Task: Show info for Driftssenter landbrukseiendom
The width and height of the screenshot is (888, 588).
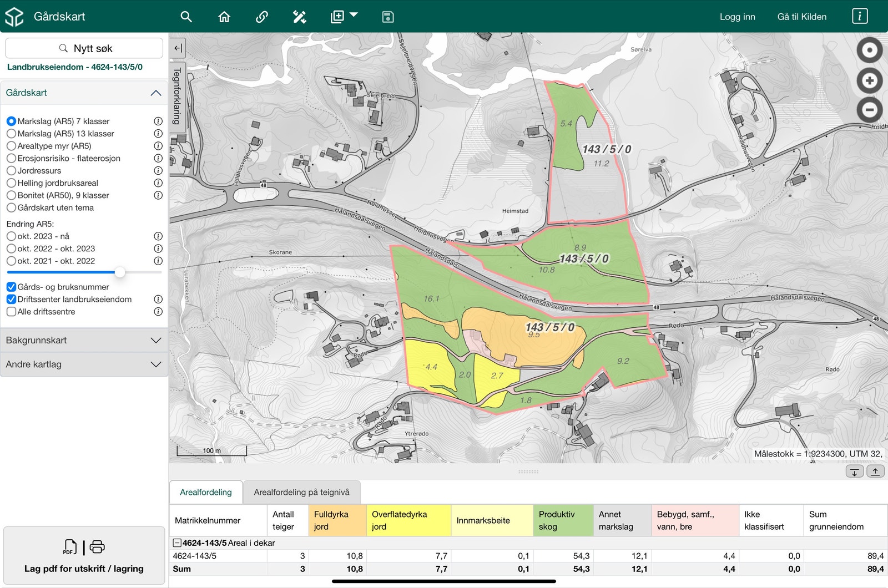Action: click(x=158, y=299)
